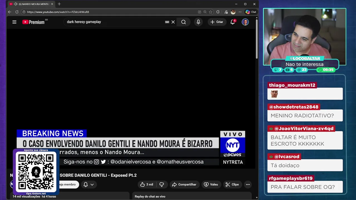Click @LOCOBALTAR name tag on webcam
Screen dimensions: 356x200
click(305, 59)
